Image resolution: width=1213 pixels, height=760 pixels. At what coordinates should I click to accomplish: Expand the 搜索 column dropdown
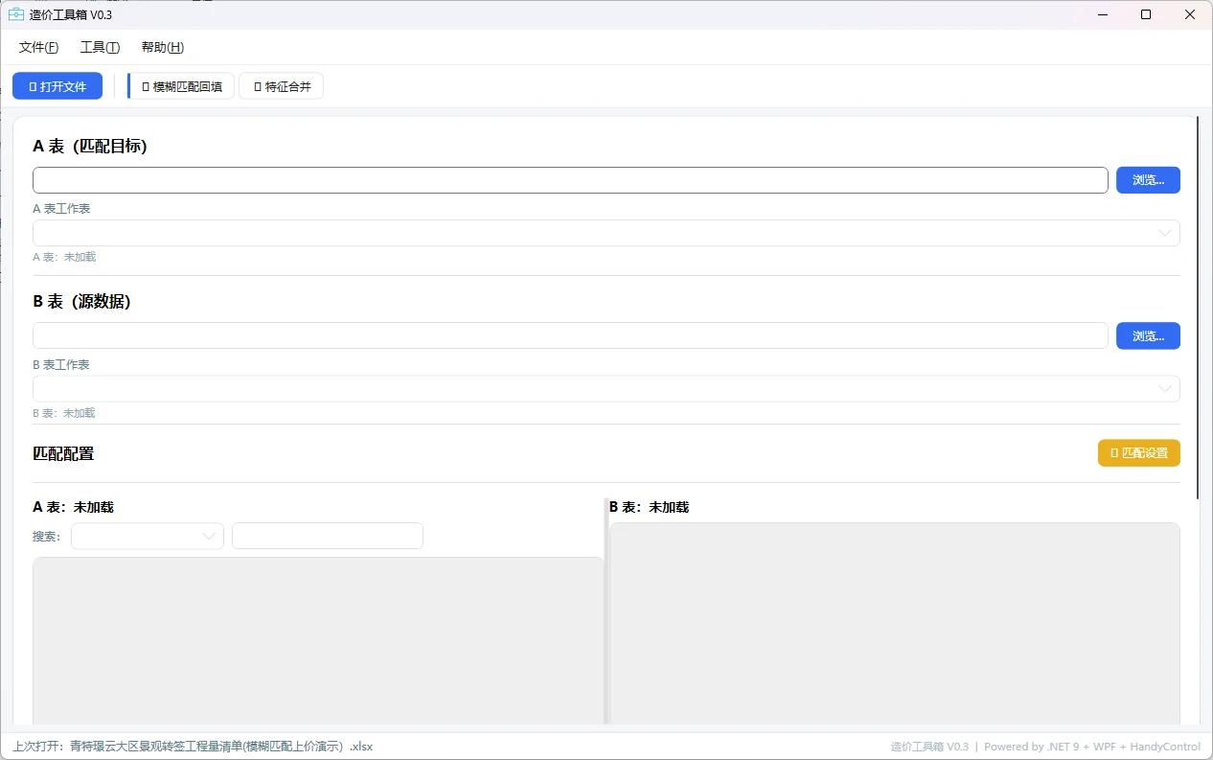pos(148,536)
